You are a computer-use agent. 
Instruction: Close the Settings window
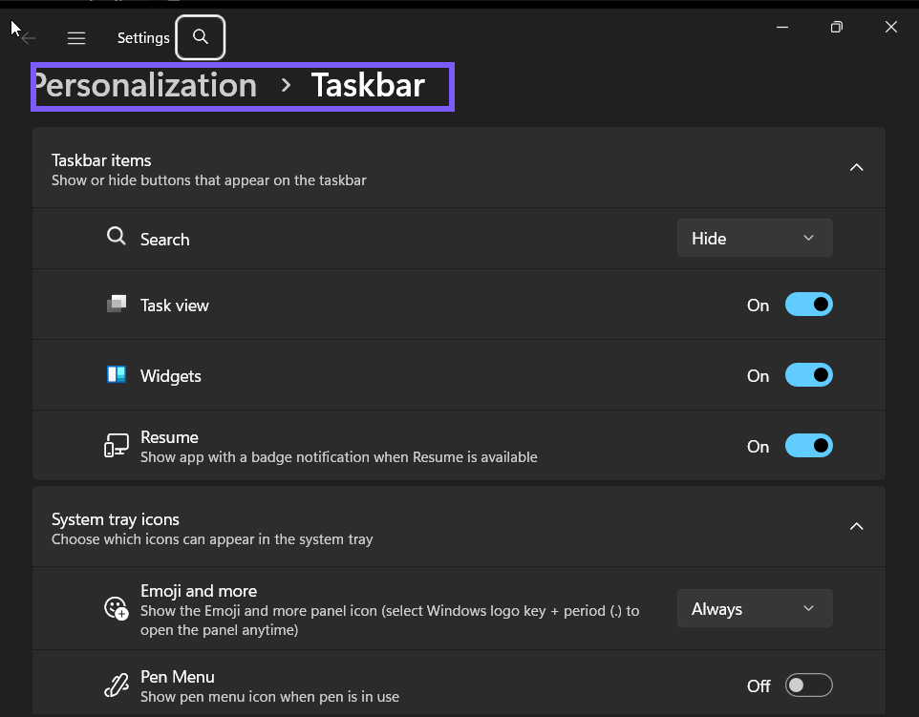pyautogui.click(x=891, y=27)
